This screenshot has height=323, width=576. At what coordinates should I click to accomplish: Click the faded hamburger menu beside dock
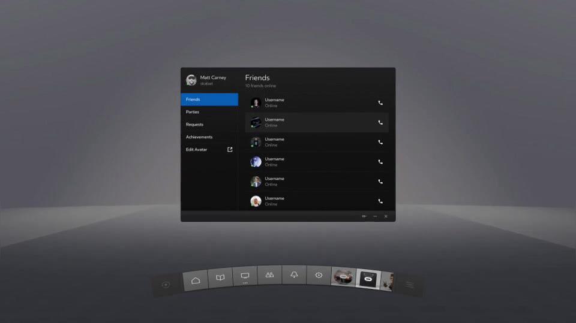[410, 285]
